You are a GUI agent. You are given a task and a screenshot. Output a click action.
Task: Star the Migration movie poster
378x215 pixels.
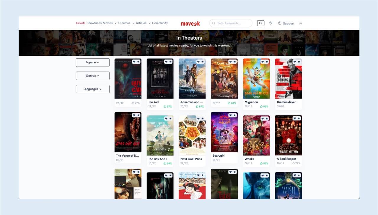(266, 62)
